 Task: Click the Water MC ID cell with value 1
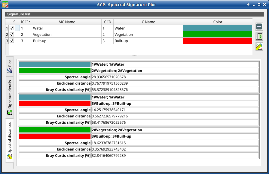click(x=26, y=28)
